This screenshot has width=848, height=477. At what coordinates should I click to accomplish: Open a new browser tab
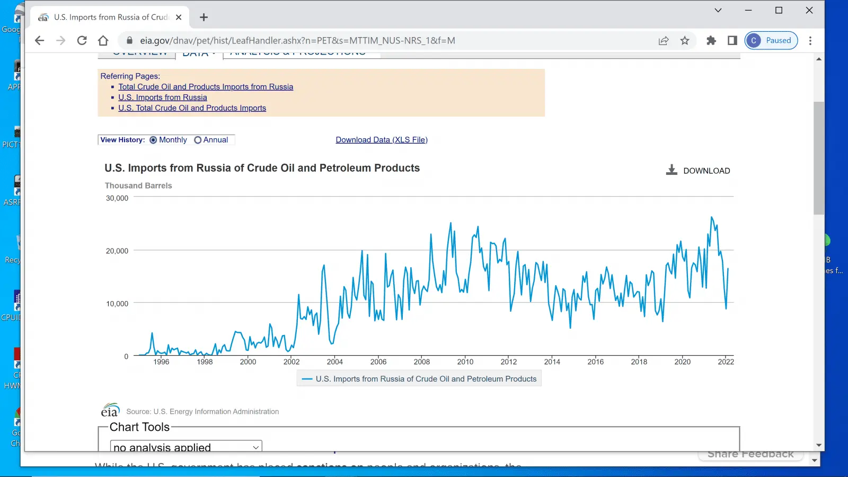point(204,17)
